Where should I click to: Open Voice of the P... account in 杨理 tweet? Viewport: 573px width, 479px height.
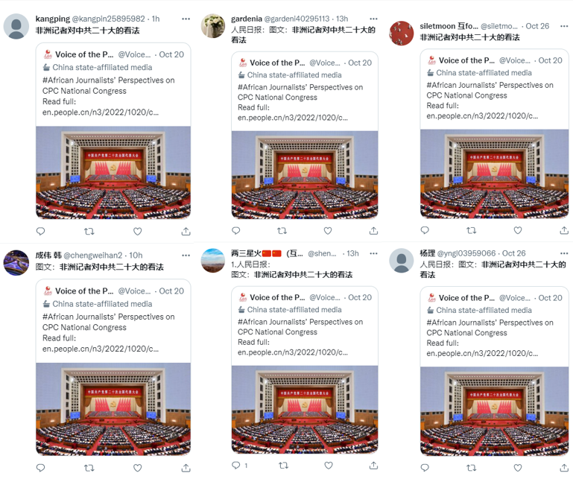coord(466,298)
